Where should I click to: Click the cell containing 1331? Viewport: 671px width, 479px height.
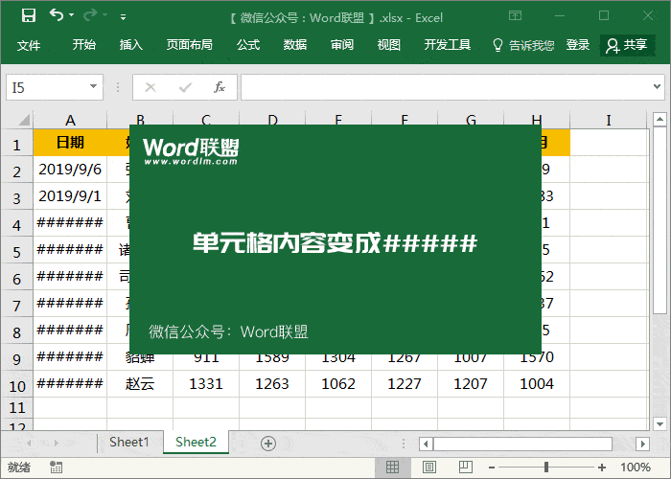pyautogui.click(x=206, y=383)
